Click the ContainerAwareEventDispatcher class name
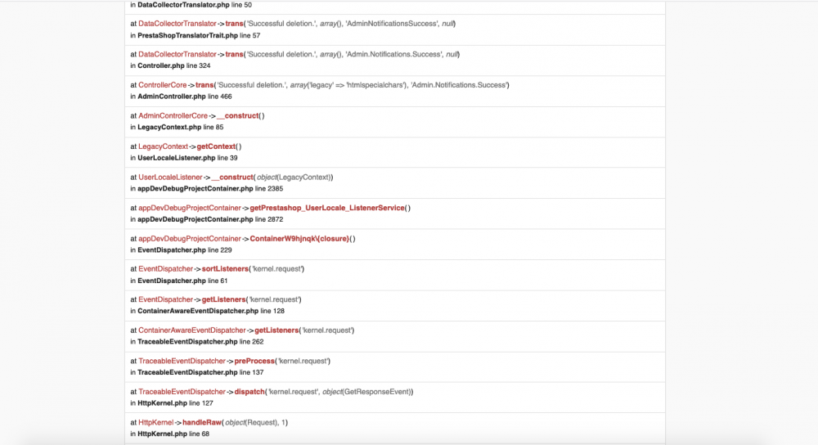This screenshot has height=445, width=818. coord(191,330)
